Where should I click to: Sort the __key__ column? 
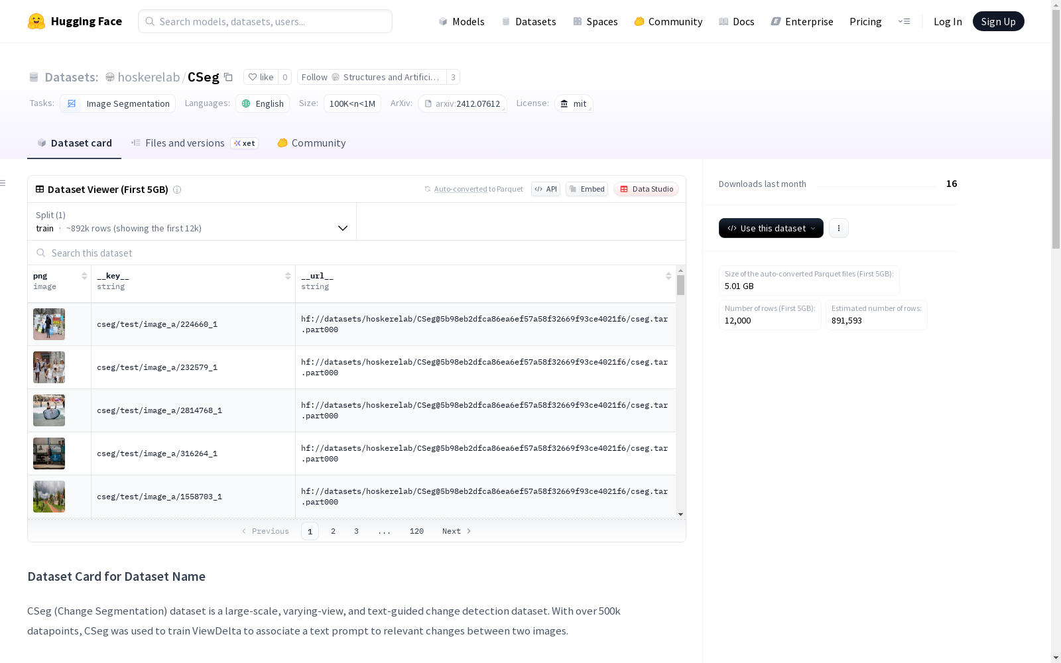click(x=288, y=276)
